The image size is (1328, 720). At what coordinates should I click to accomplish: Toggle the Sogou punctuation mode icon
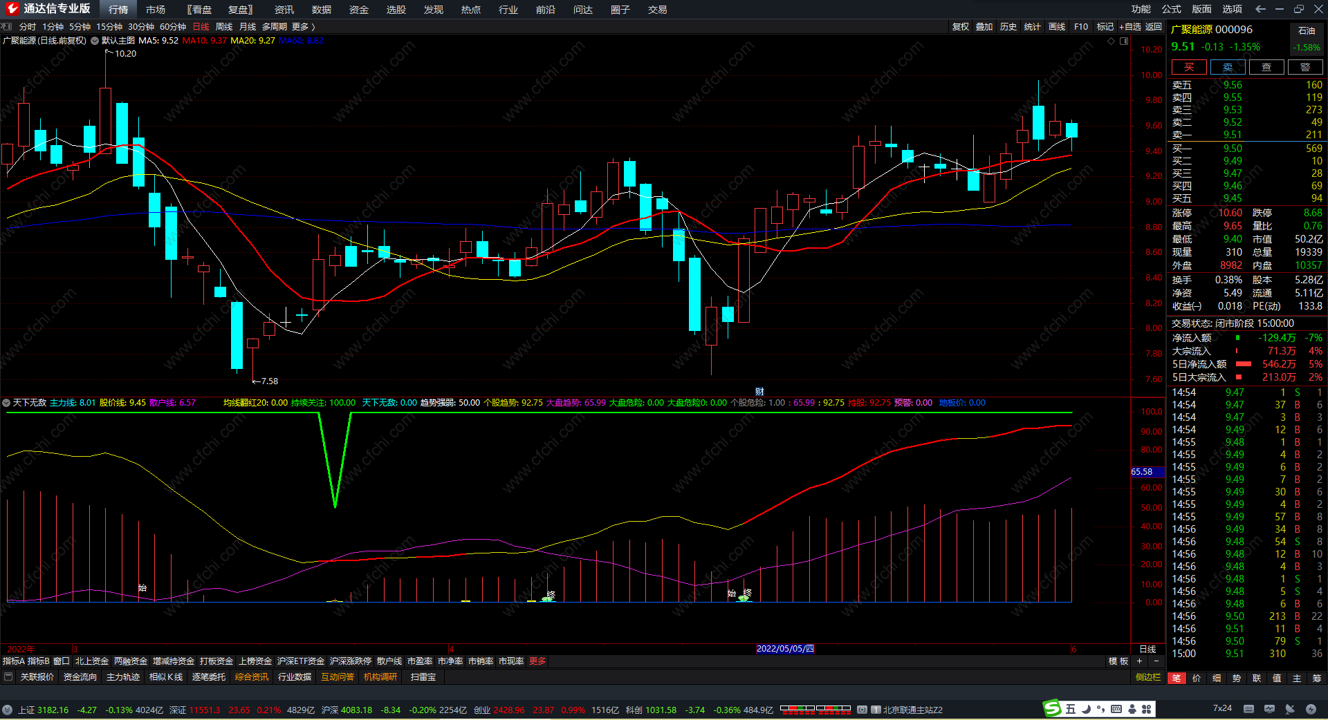(1100, 709)
